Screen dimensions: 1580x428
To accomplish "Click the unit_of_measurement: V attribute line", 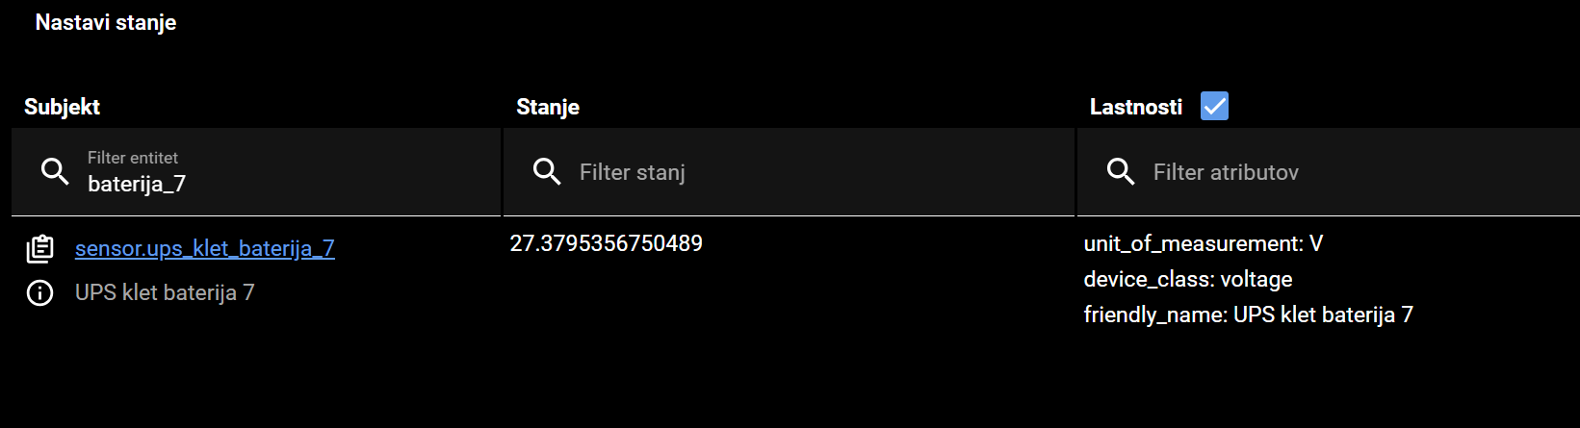I will click(x=1204, y=243).
